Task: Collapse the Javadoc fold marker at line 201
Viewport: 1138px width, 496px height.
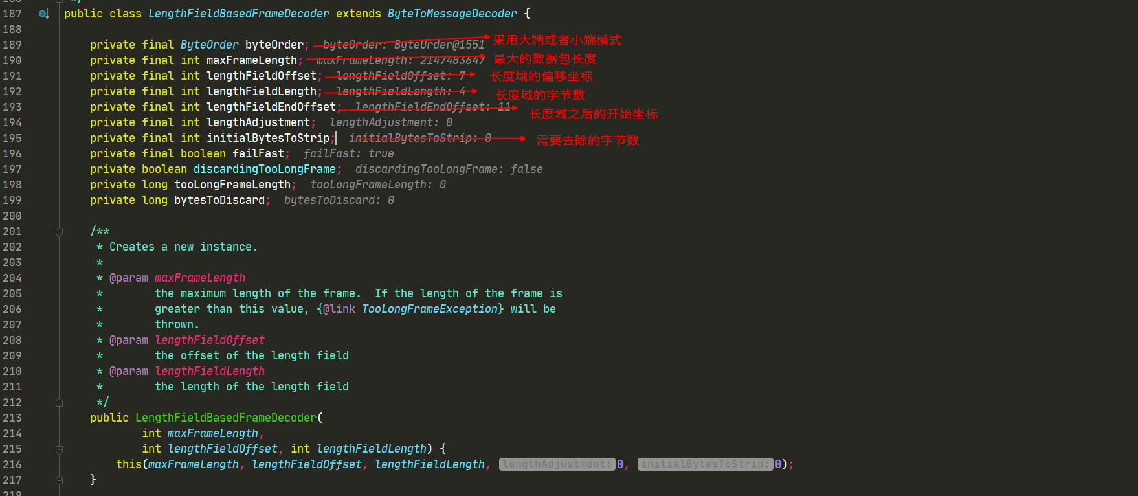Action: point(59,232)
